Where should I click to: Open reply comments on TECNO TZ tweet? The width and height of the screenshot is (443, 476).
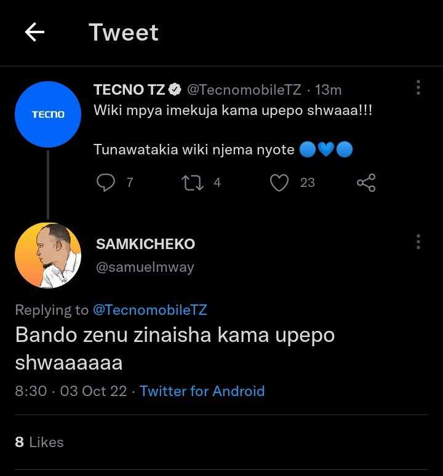pyautogui.click(x=106, y=183)
